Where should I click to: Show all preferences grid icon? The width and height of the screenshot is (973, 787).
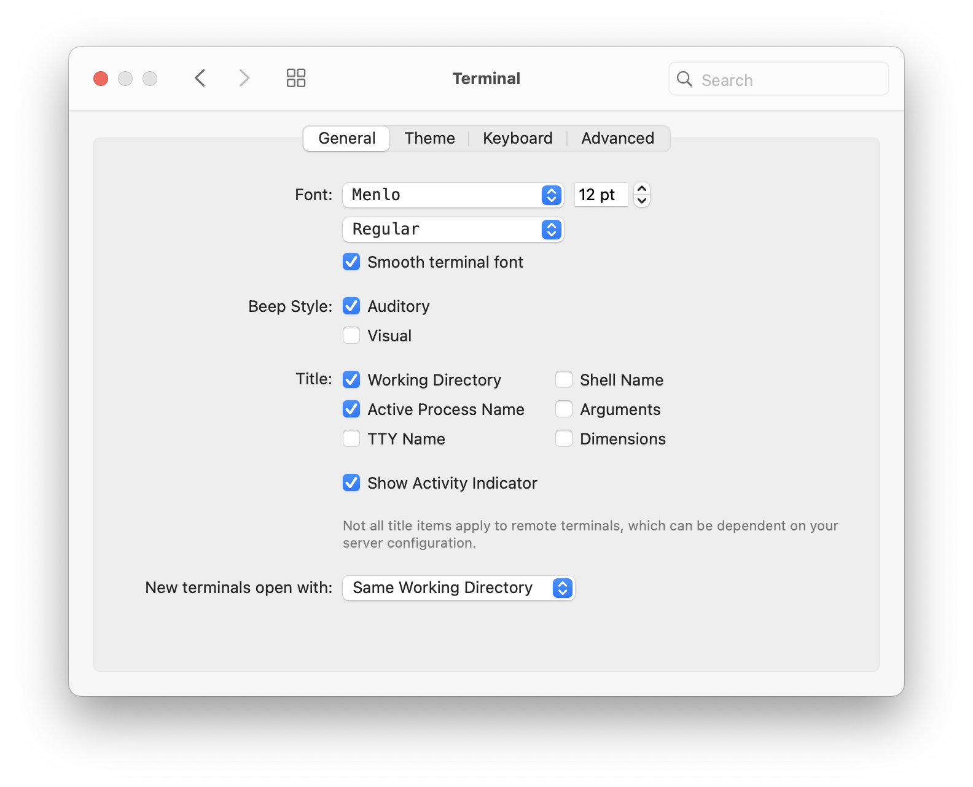(296, 78)
